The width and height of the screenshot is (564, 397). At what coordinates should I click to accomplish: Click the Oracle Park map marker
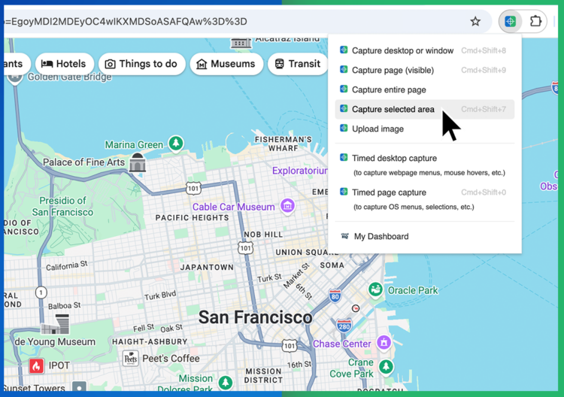tap(374, 289)
